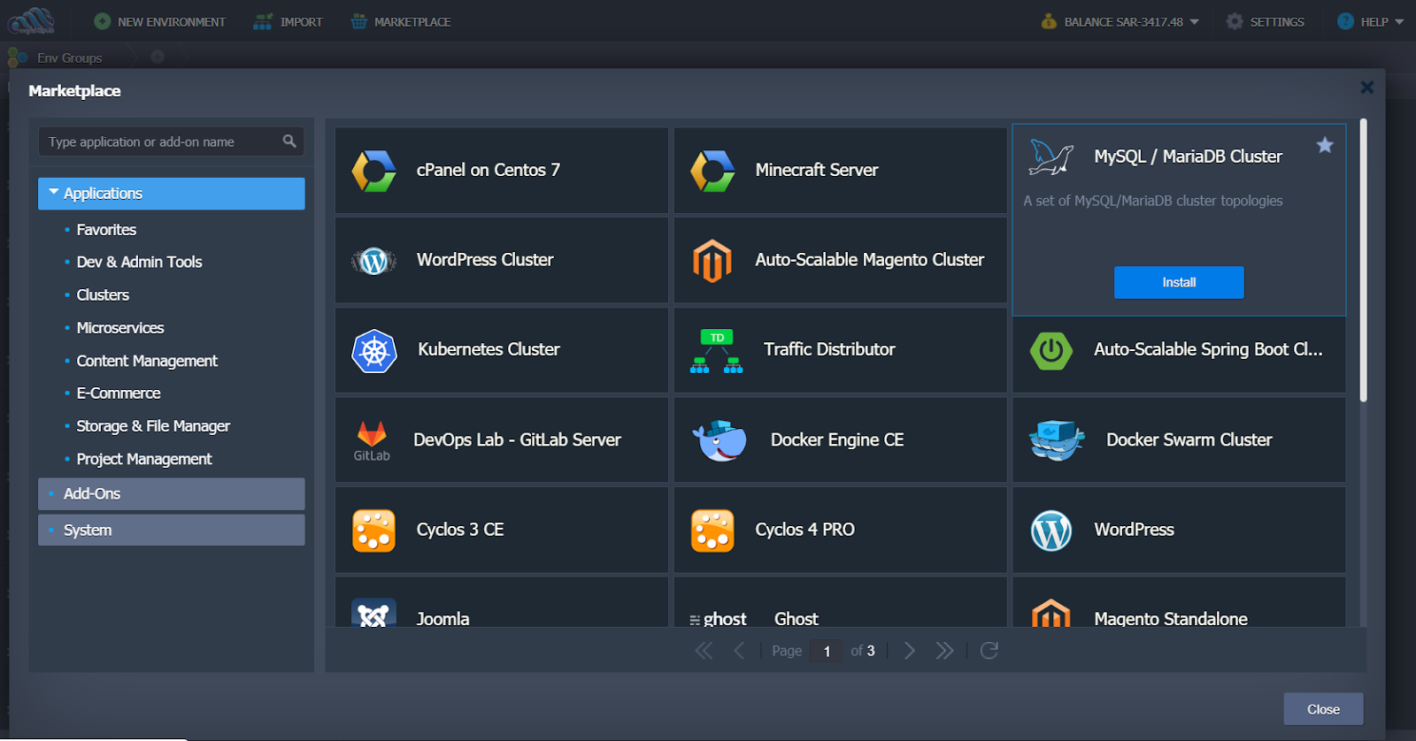Select the Storage & File Manager category
This screenshot has height=741, width=1416.
pyautogui.click(x=153, y=426)
